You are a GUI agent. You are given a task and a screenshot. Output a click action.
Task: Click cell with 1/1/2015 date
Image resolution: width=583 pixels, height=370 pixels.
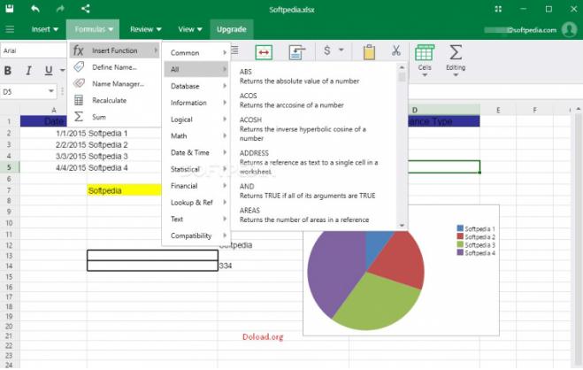click(x=54, y=133)
